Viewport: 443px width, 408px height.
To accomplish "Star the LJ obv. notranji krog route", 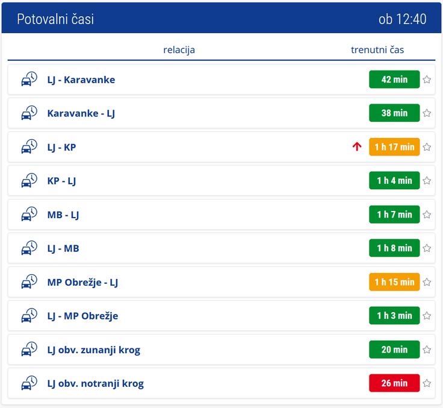I will click(x=427, y=383).
